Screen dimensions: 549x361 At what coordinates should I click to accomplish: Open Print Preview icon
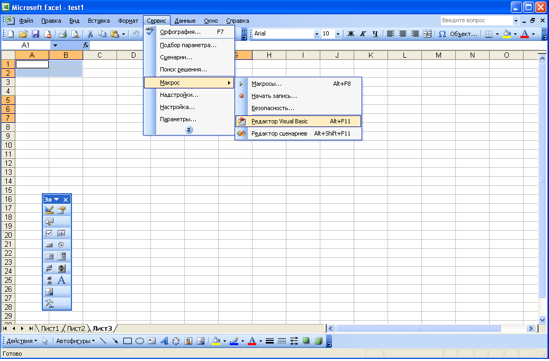[75, 34]
